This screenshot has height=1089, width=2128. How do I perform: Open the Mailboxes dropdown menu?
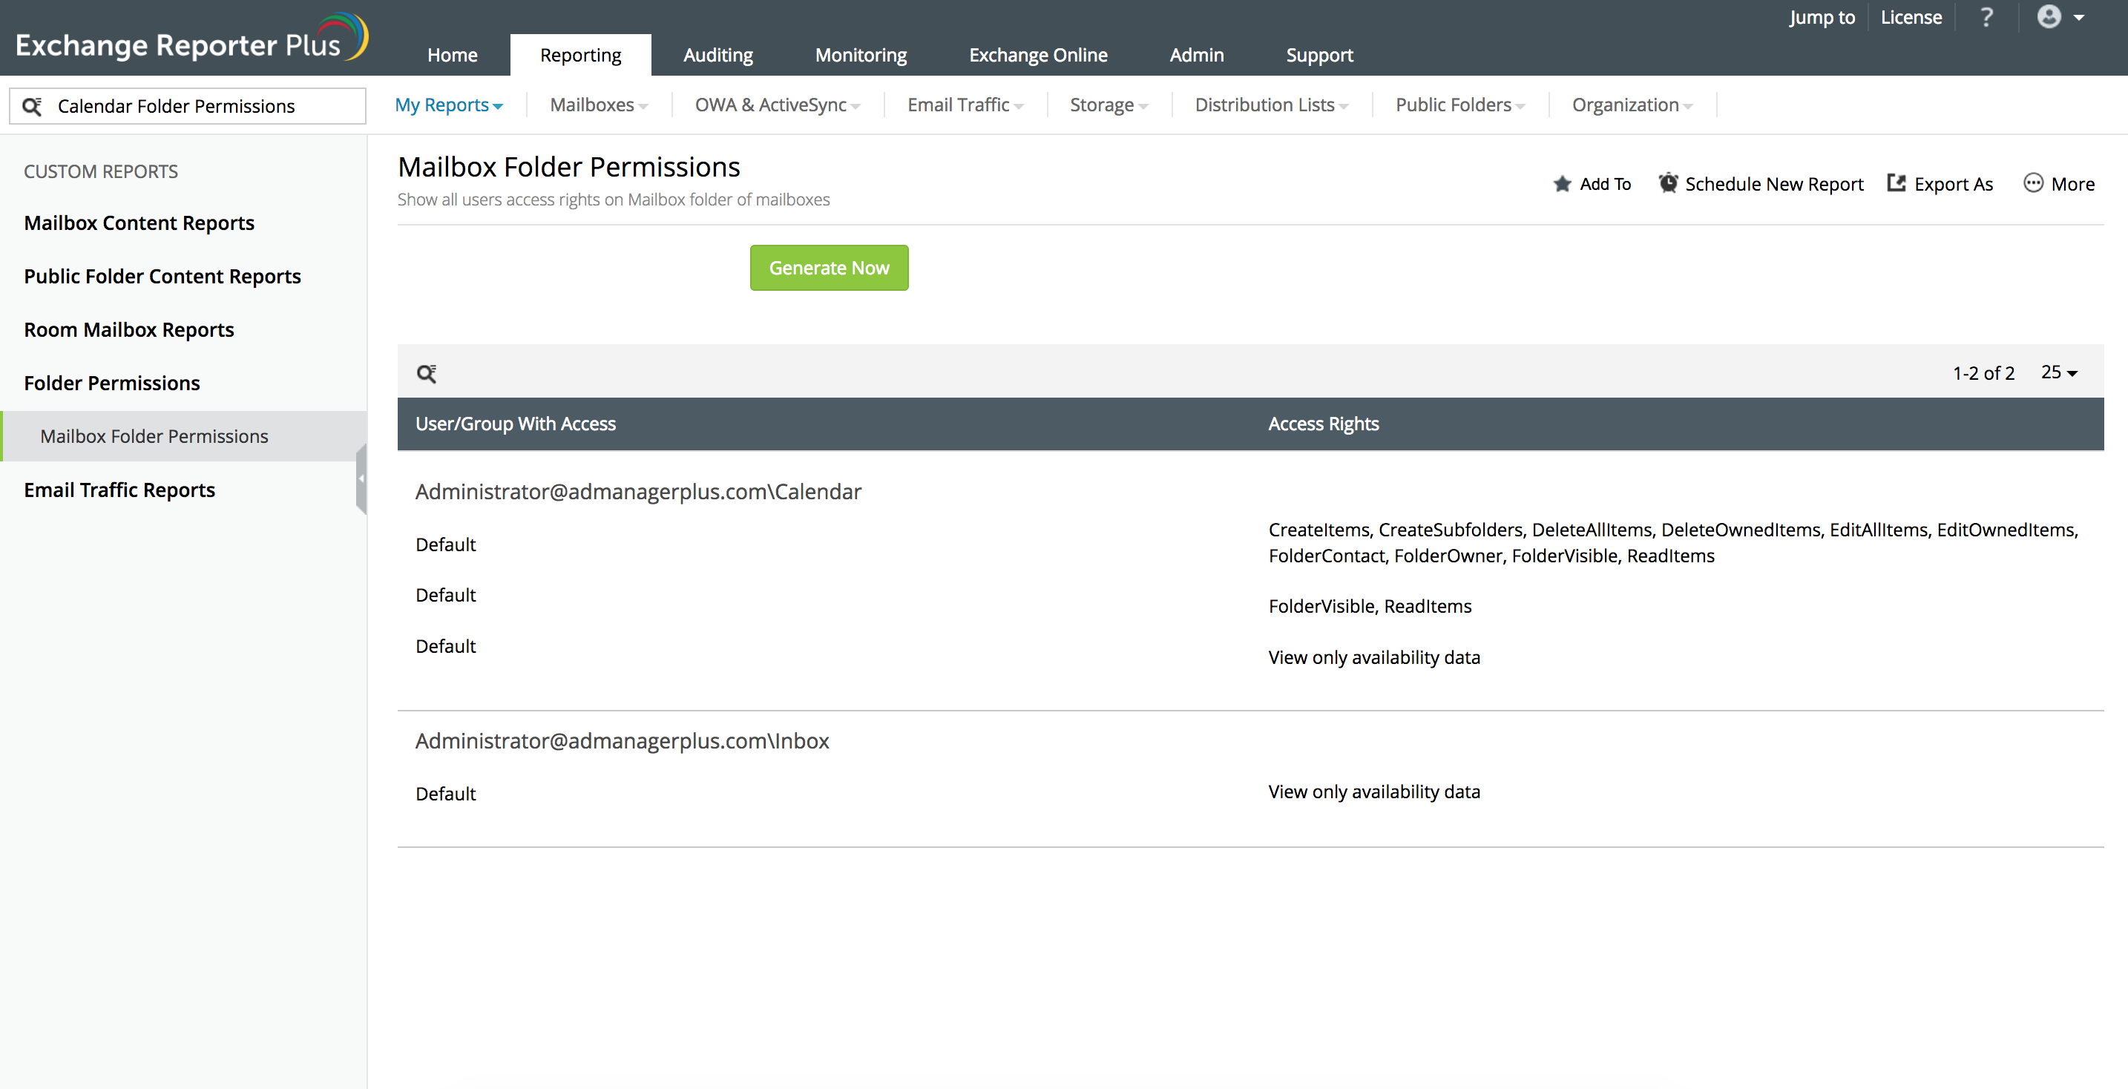(x=598, y=105)
